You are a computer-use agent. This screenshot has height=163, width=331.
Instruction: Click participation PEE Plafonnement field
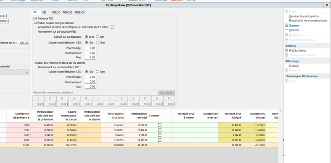(x=90, y=53)
